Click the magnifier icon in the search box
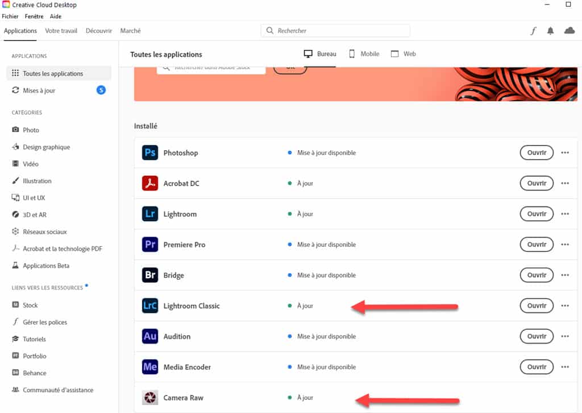Viewport: 582px width, 413px height. coord(270,31)
